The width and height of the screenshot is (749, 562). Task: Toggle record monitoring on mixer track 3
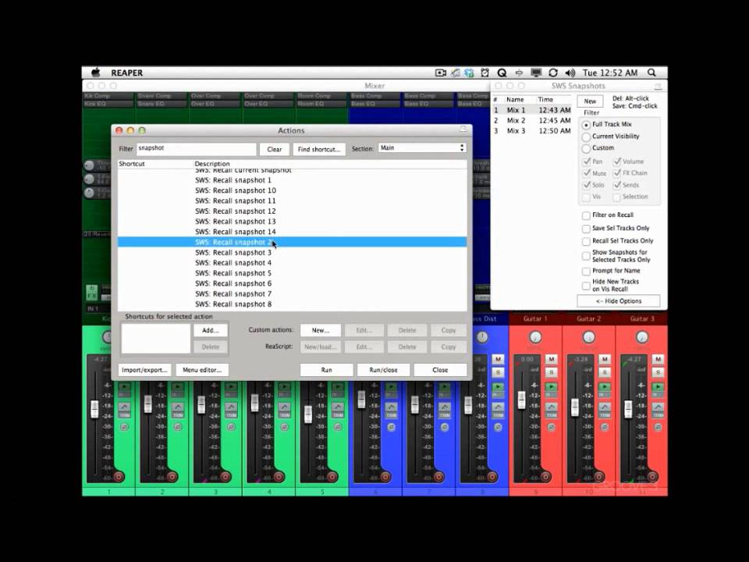pos(231,386)
